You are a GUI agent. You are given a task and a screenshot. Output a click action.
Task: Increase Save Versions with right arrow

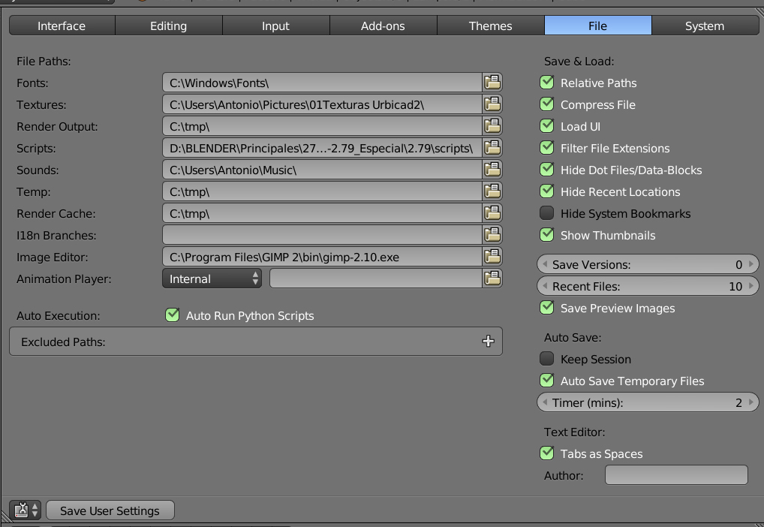[x=753, y=264]
